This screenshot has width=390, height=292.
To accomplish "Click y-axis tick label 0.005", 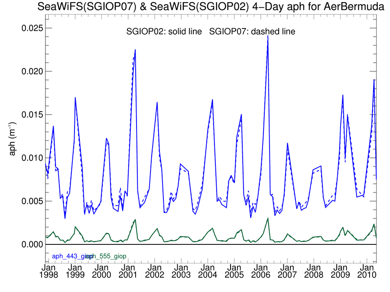I will click(x=32, y=201).
